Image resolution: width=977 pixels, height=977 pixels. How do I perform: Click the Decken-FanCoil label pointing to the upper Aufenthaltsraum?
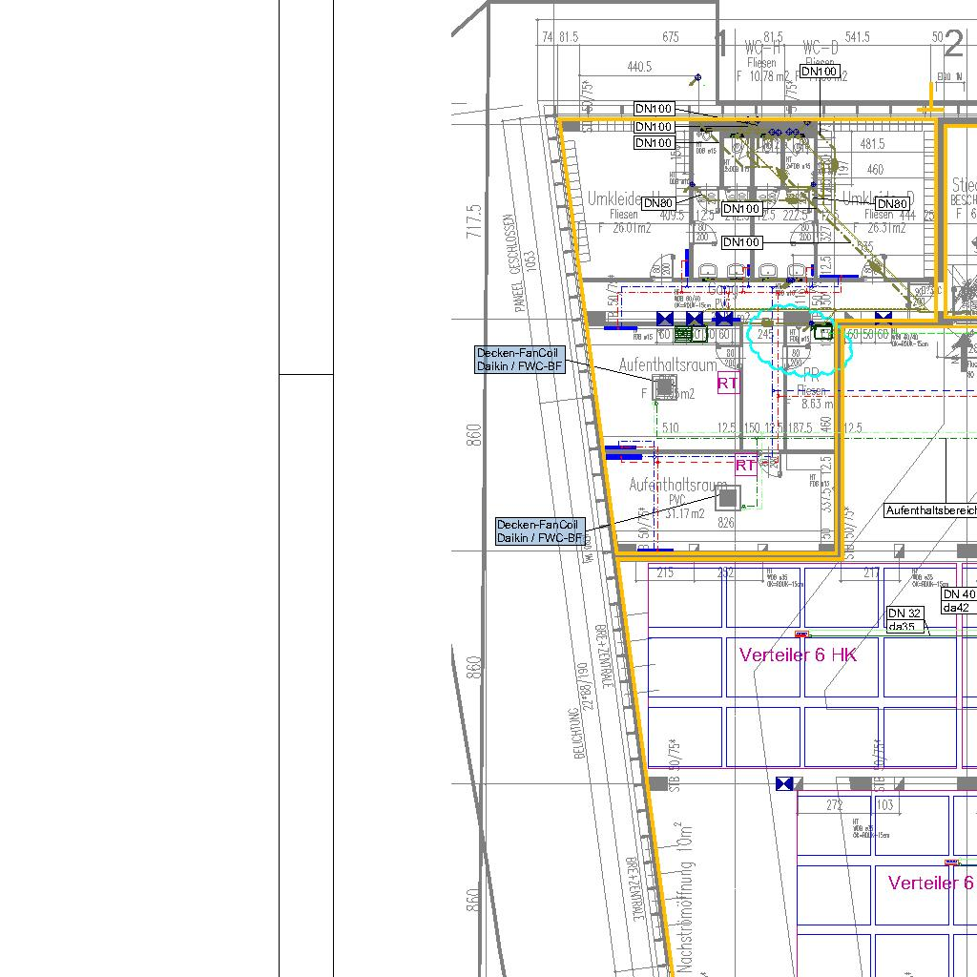tap(520, 360)
